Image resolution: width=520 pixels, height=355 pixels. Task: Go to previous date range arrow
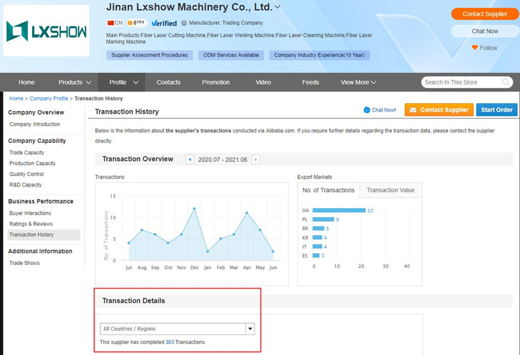pos(190,159)
